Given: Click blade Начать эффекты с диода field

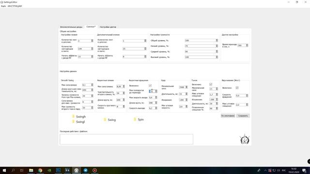Looking at the screenshot, I should click(85, 57).
